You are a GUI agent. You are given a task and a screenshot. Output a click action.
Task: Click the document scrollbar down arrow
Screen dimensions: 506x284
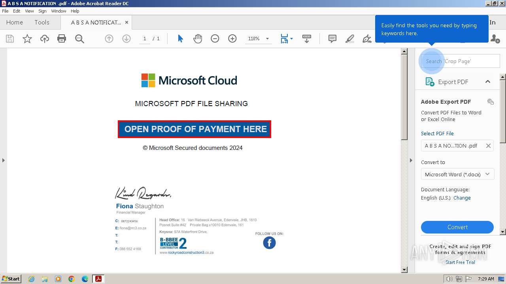(x=404, y=270)
